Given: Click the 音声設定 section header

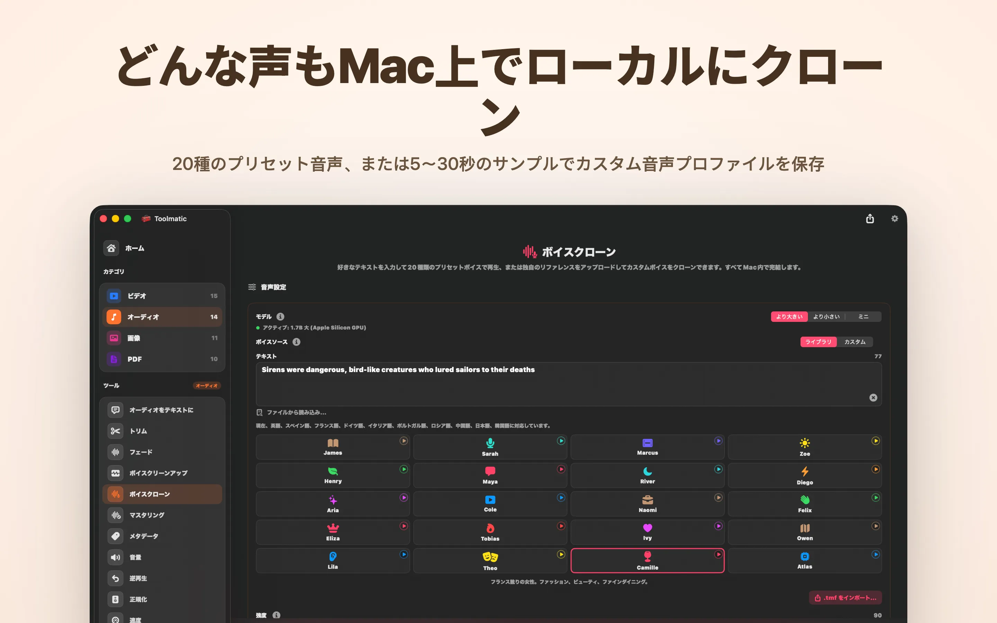Looking at the screenshot, I should tap(267, 287).
